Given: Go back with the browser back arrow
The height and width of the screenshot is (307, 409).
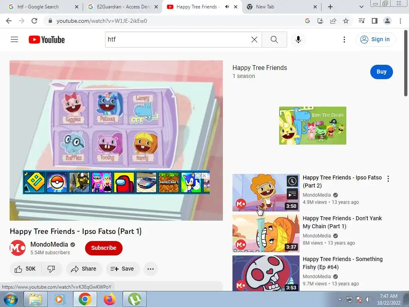Looking at the screenshot, I should pyautogui.click(x=9, y=21).
